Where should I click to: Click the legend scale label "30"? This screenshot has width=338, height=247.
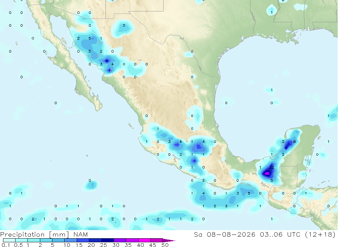pyautogui.click(x=116, y=245)
